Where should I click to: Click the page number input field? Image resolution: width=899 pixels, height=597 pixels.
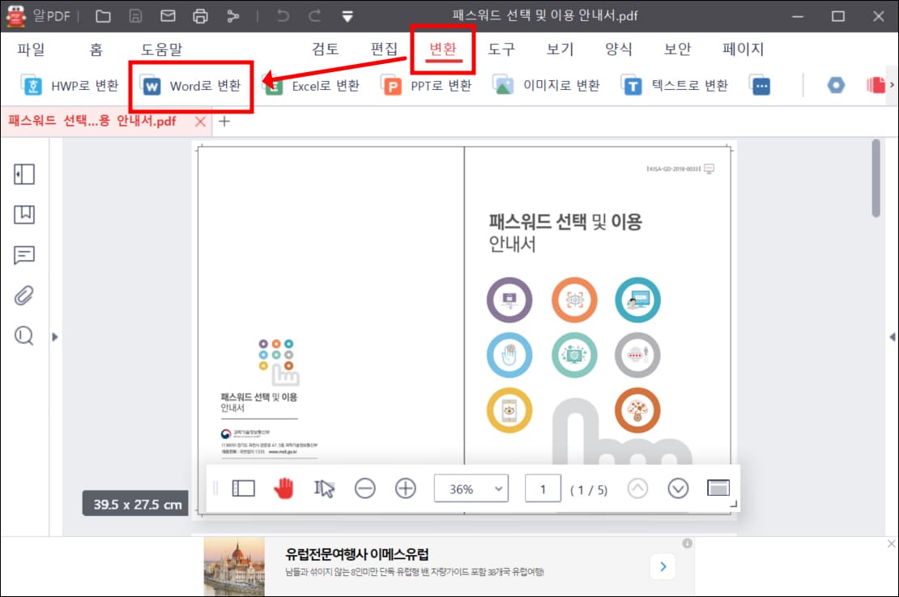[543, 488]
